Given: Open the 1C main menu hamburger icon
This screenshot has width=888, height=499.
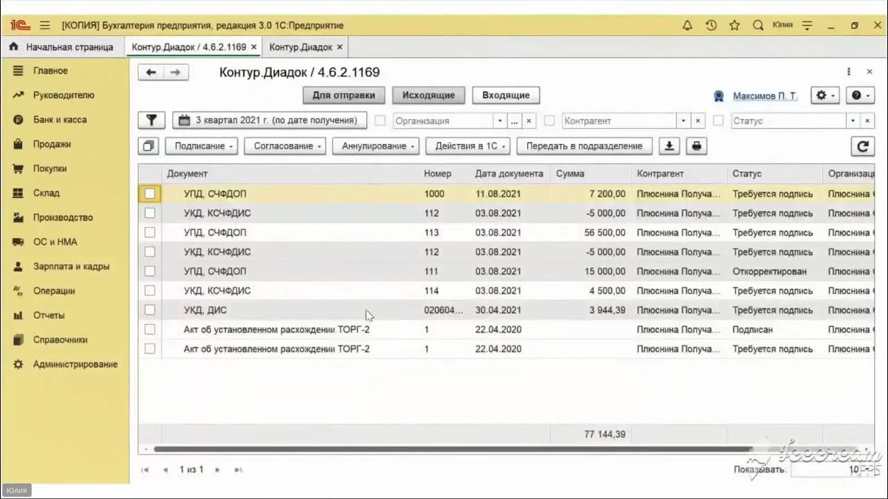Looking at the screenshot, I should 45,26.
